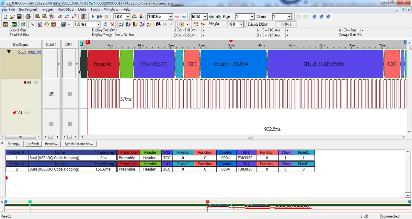Click the zoom-out icon before Page
The image size is (412, 219).
(x=218, y=16)
